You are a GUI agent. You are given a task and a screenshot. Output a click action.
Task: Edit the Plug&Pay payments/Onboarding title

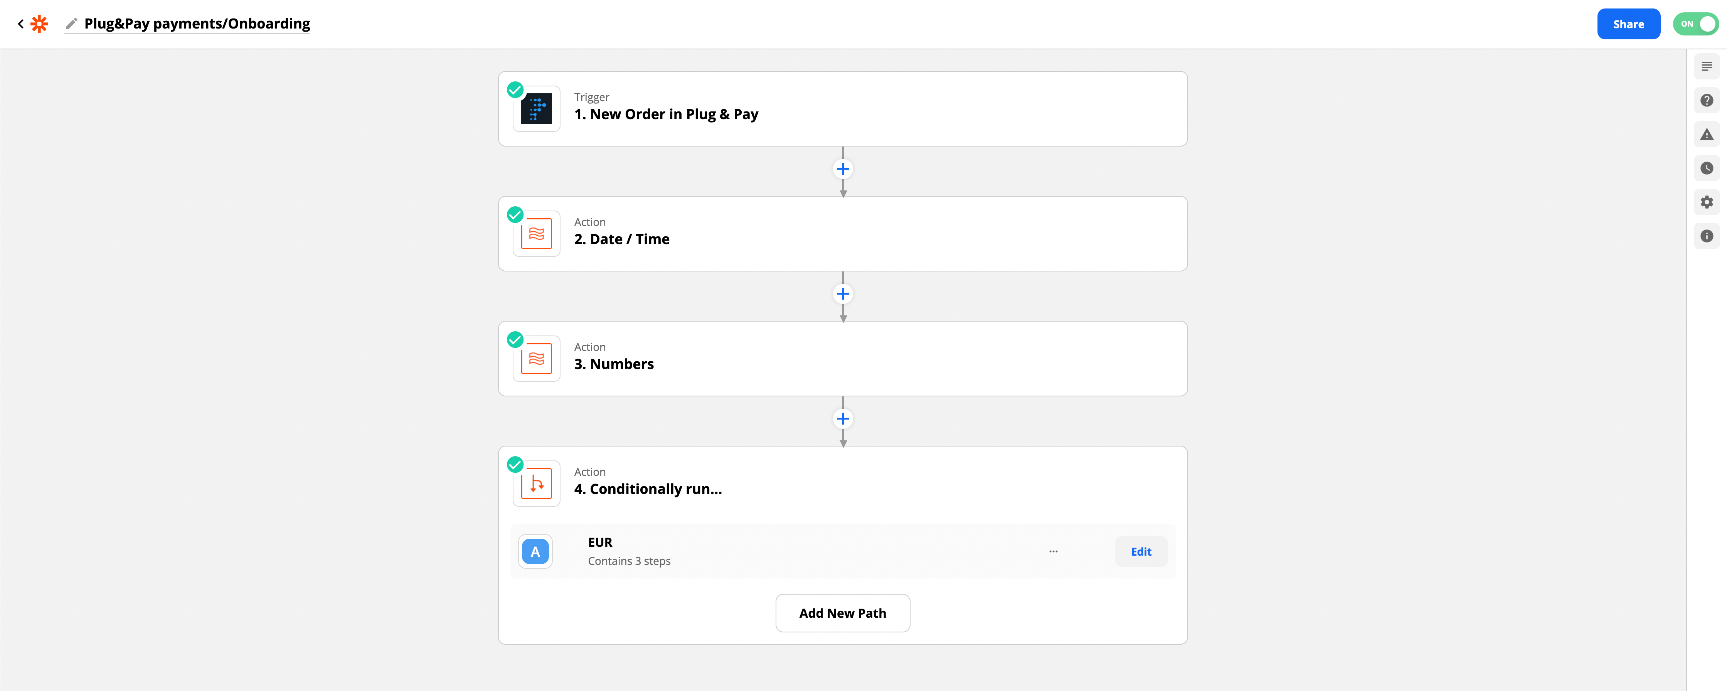[197, 24]
